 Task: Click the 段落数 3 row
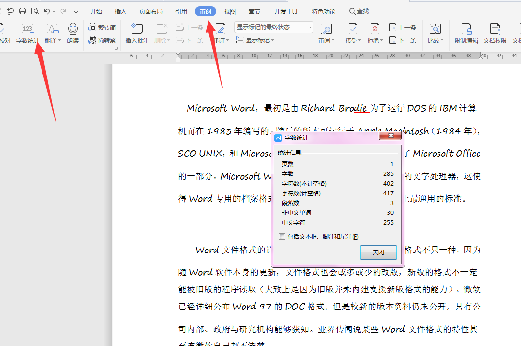pyautogui.click(x=337, y=203)
